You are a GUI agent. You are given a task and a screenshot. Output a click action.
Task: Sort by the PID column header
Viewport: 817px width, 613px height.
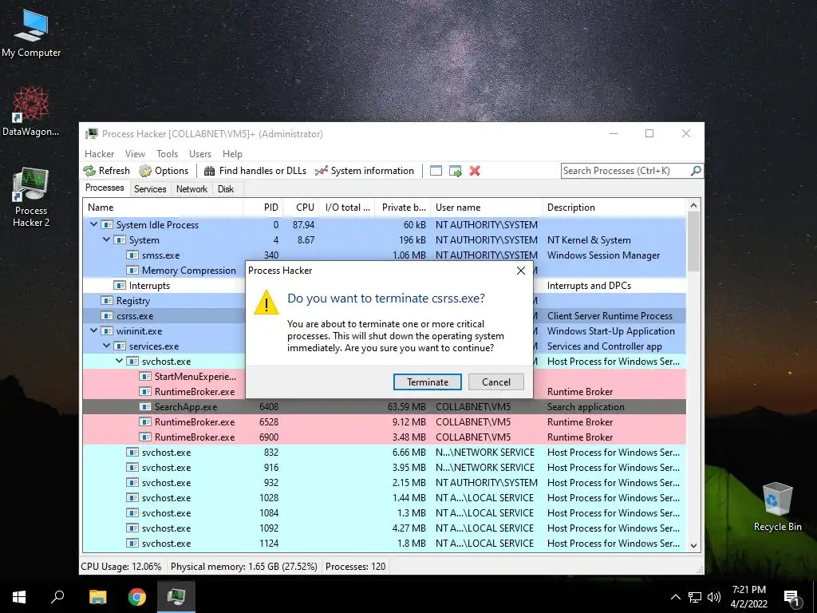263,208
